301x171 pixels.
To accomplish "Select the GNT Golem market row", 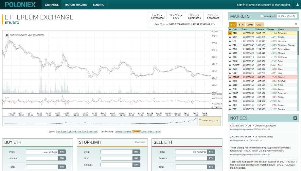I will click(x=263, y=105).
